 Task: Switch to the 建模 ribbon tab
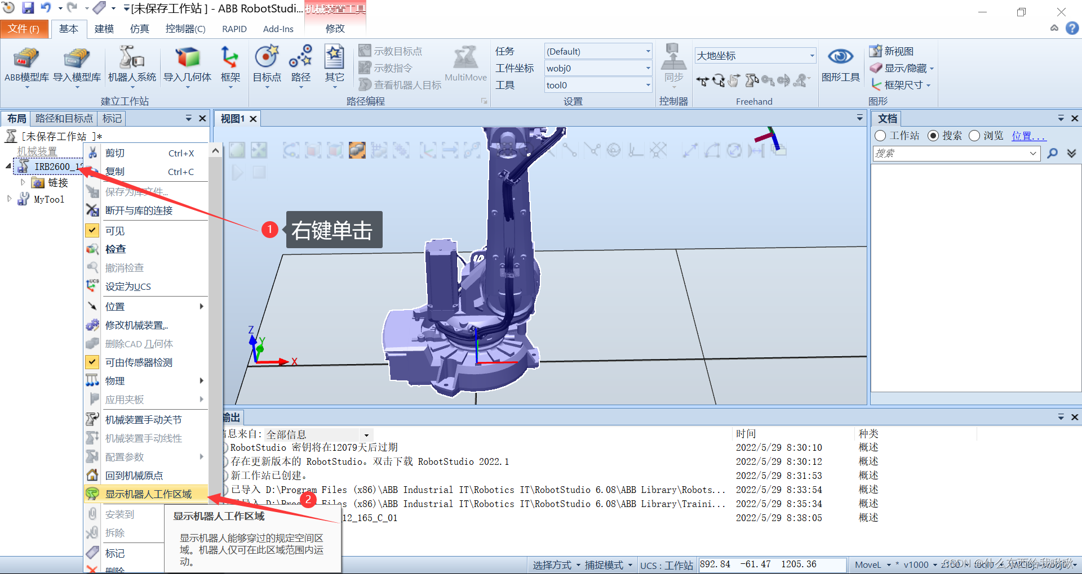104,29
